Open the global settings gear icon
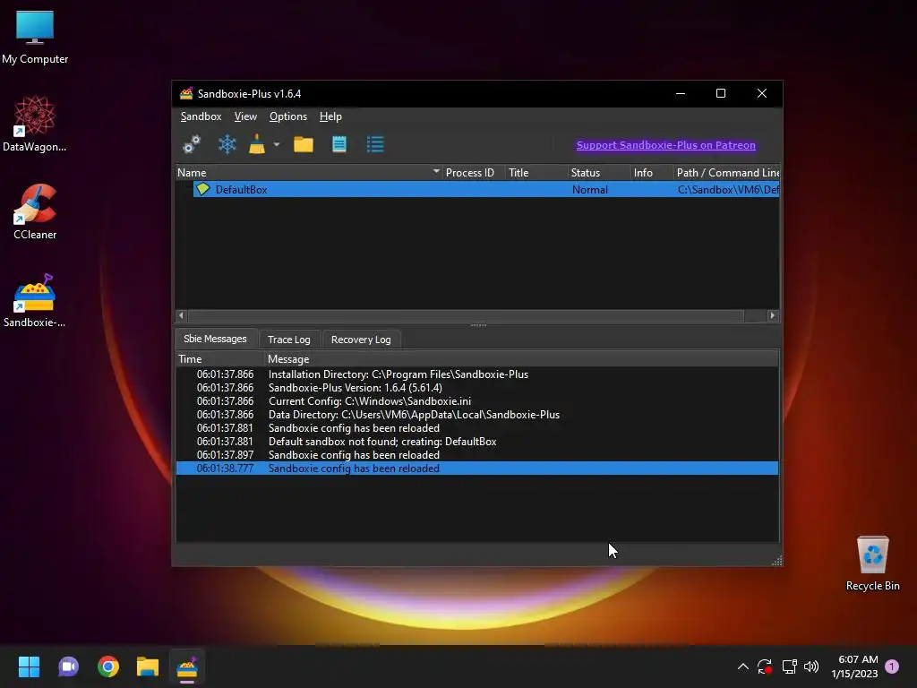This screenshot has height=688, width=917. coord(192,144)
